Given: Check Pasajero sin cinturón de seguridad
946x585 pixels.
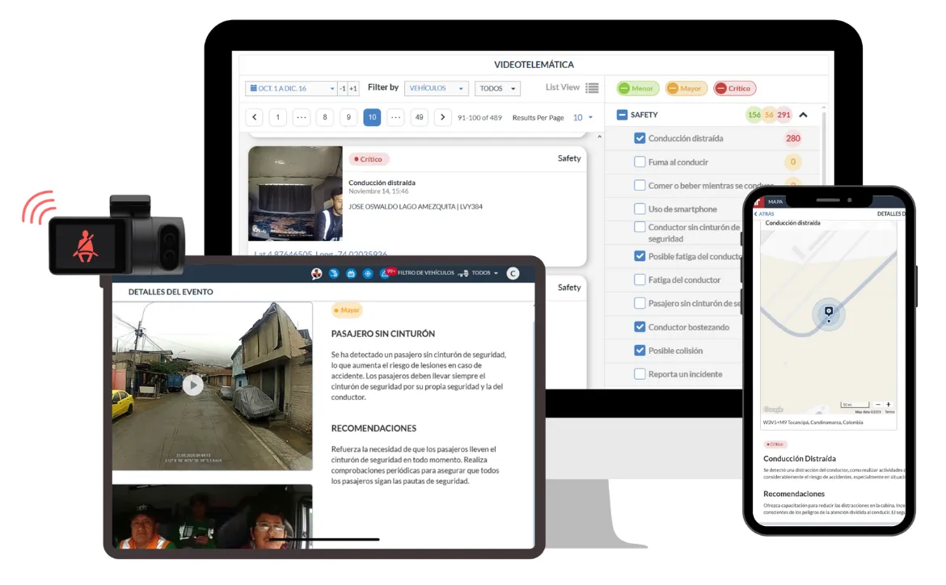Looking at the screenshot, I should (x=640, y=303).
